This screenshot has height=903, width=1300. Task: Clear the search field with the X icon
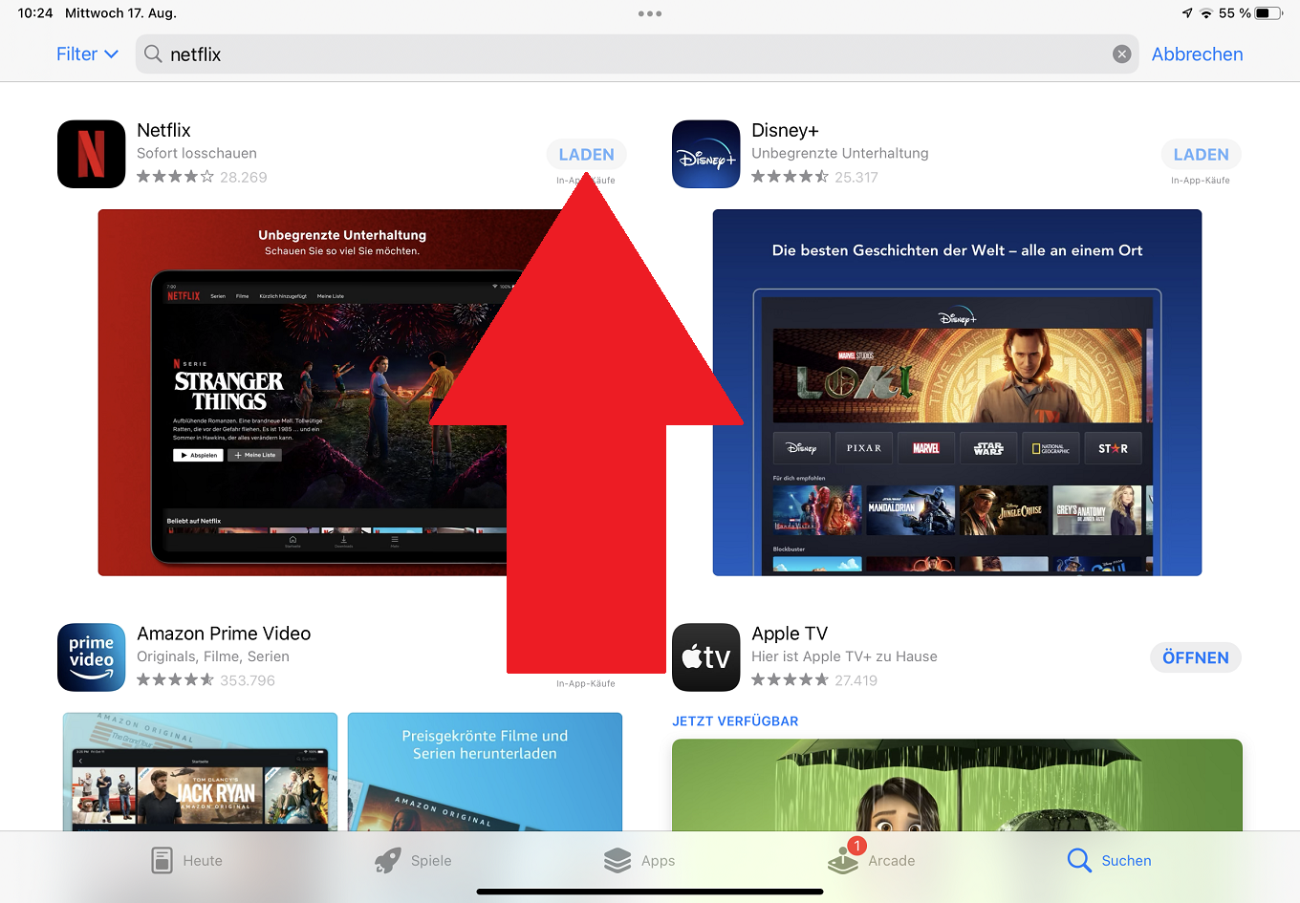click(x=1122, y=54)
